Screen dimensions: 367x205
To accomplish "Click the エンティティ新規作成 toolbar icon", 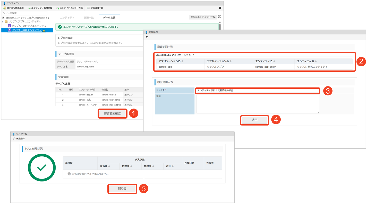I will click(x=29, y=8).
